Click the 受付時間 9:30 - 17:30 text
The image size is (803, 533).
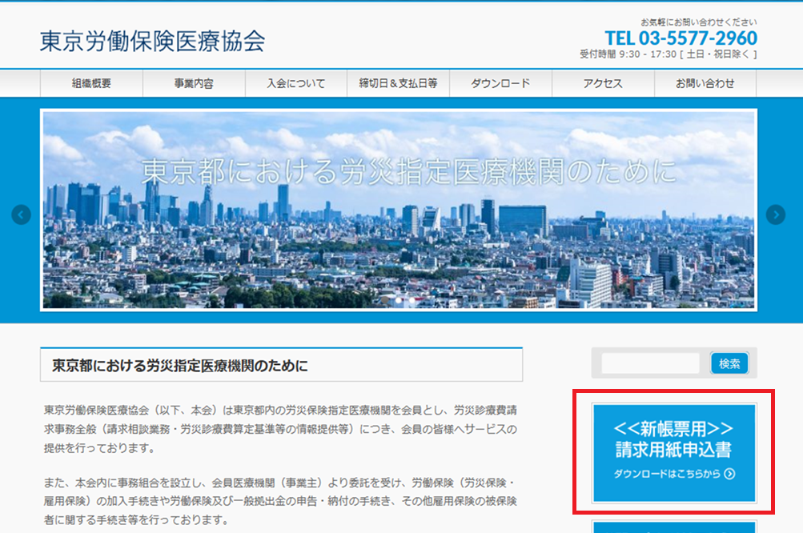[x=668, y=54]
